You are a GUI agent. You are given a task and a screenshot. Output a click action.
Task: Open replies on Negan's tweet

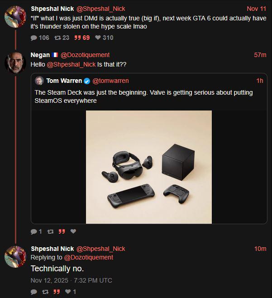34,231
